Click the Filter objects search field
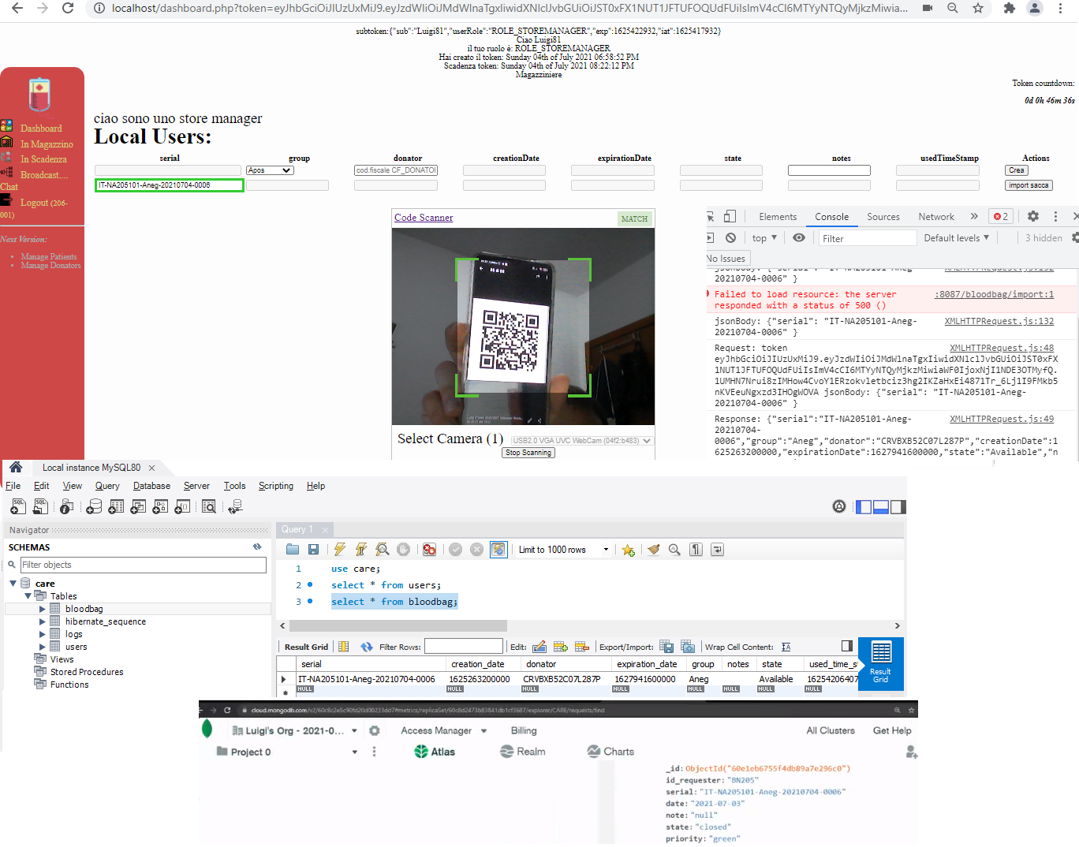The image size is (1079, 847). tap(143, 565)
